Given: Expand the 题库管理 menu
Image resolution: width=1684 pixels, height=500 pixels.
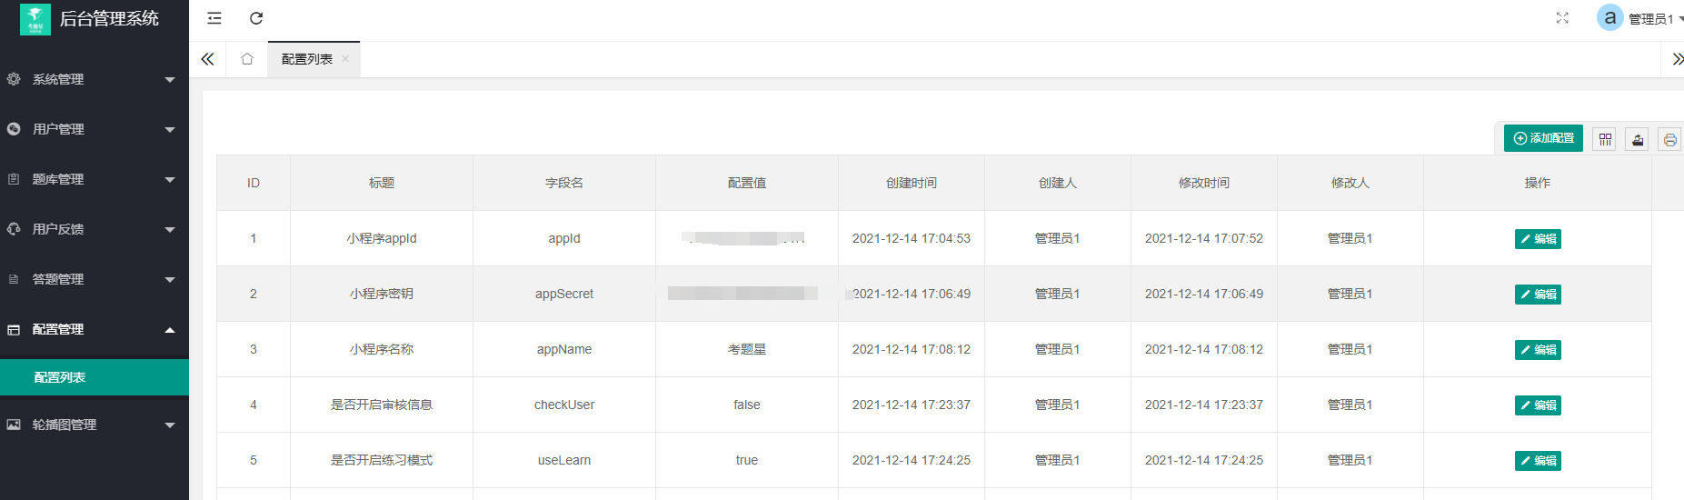Looking at the screenshot, I should [x=95, y=179].
